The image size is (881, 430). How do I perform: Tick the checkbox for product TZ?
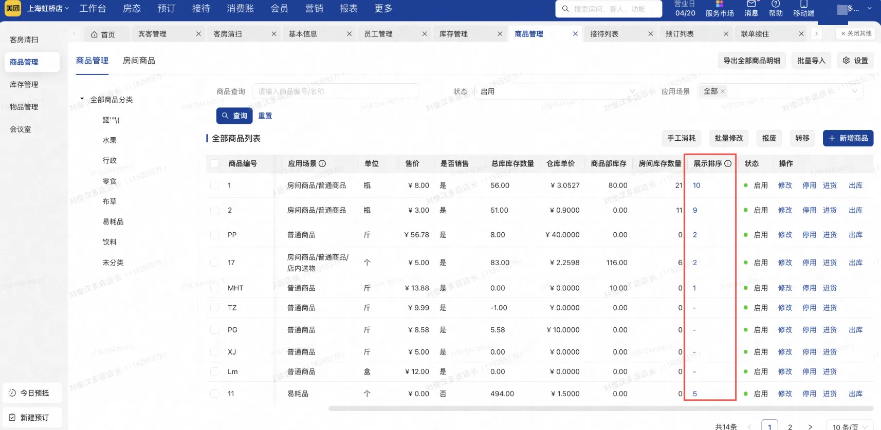coord(214,308)
